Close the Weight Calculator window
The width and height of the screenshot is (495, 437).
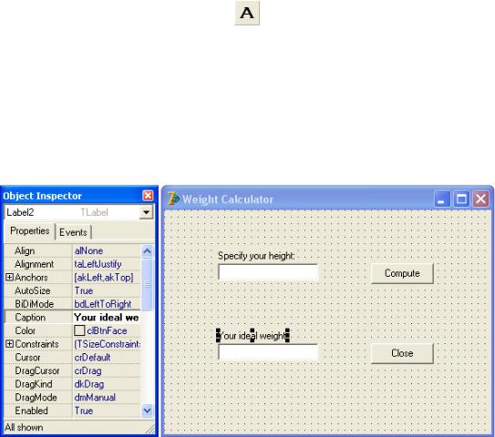pos(480,199)
